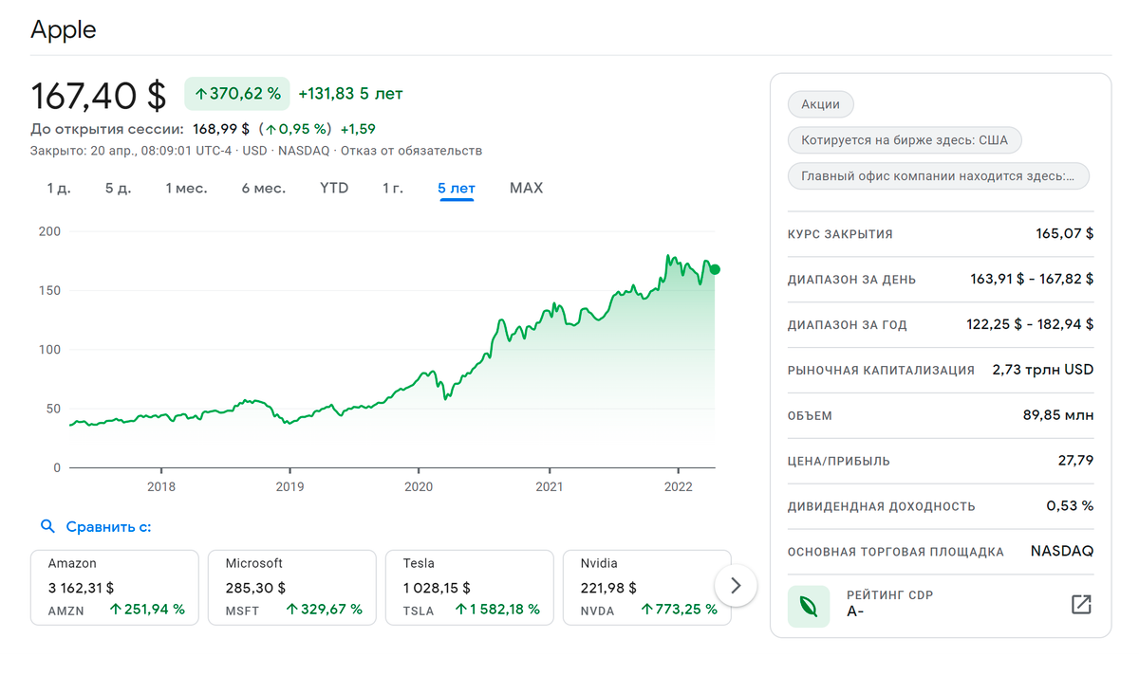Select the 1 д. time range tab
Image resolution: width=1139 pixels, height=675 pixels.
pos(59,188)
